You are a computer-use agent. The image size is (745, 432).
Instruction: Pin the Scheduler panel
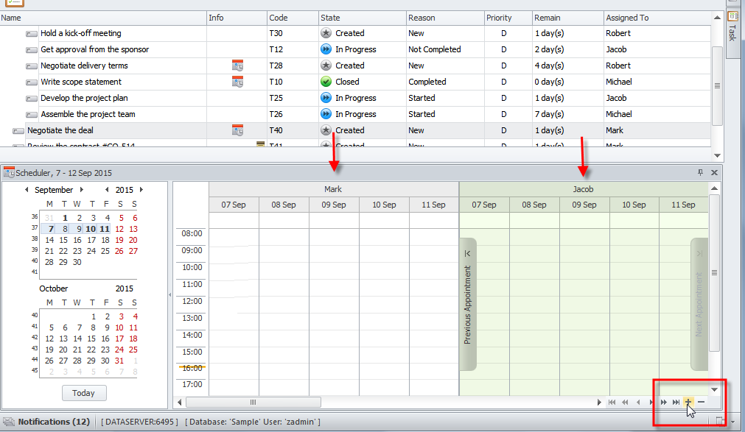coord(700,172)
